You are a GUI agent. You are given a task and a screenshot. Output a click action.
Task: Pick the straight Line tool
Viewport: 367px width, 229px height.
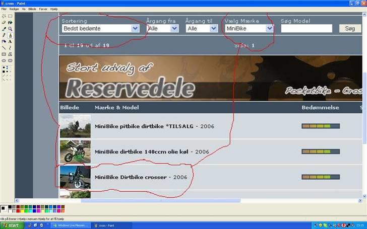pyautogui.click(x=4, y=48)
